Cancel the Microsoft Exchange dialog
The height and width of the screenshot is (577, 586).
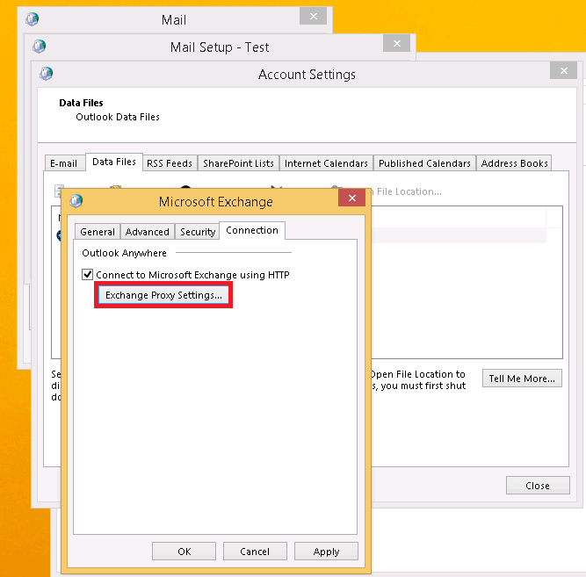click(x=255, y=552)
